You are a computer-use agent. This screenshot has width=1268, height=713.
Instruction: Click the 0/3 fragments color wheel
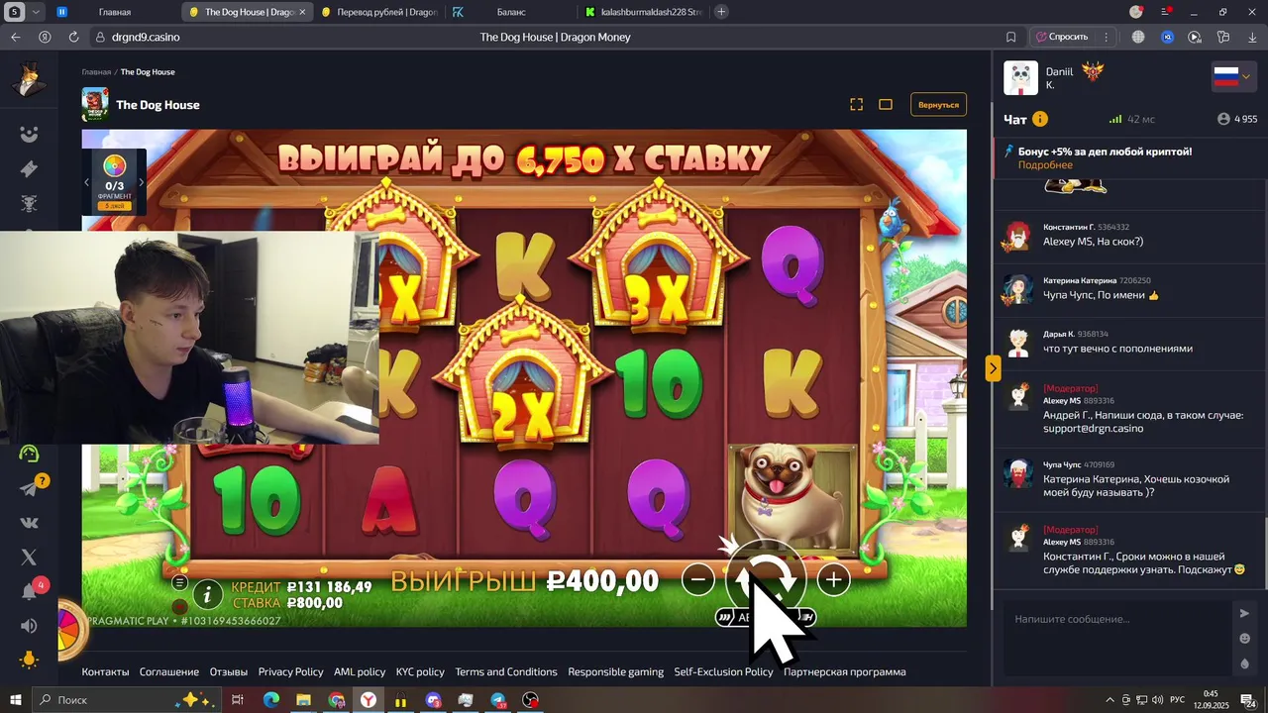pos(114,165)
